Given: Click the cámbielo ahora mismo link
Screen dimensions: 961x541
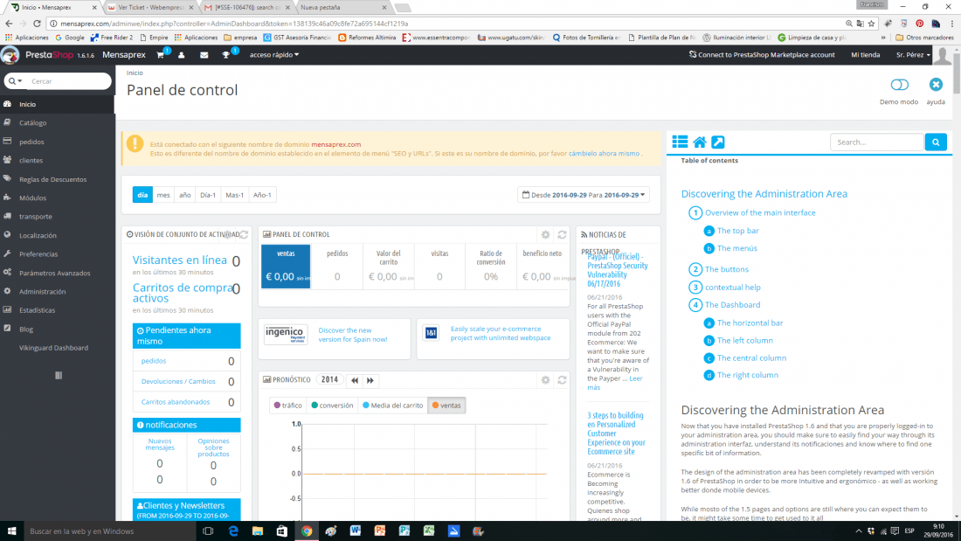Looking at the screenshot, I should [x=604, y=153].
